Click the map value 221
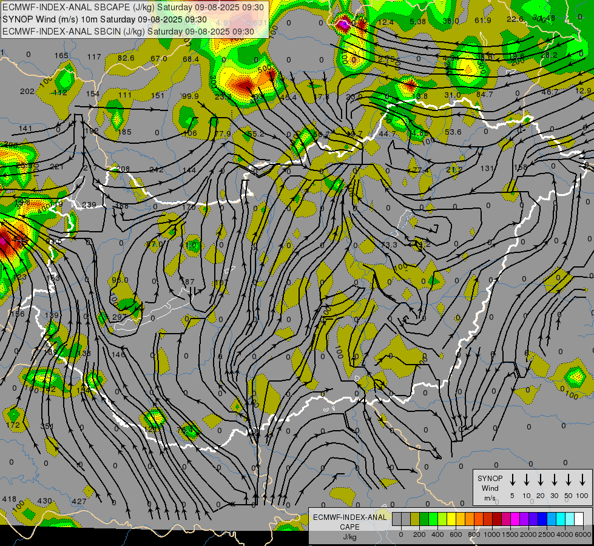 (x=56, y=166)
